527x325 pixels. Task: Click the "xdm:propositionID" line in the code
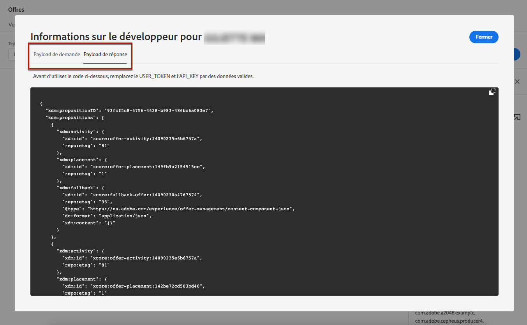tap(129, 110)
